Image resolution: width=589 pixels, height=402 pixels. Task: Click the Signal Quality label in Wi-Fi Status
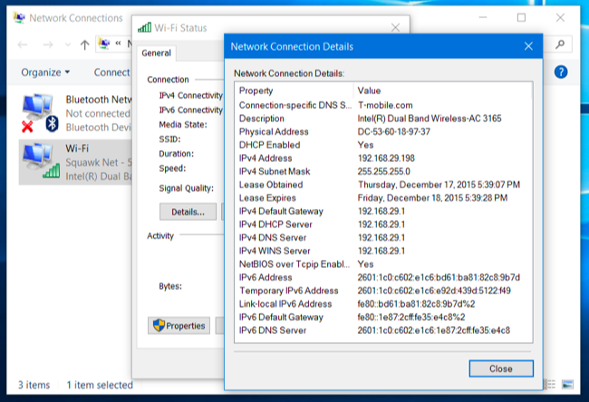186,188
